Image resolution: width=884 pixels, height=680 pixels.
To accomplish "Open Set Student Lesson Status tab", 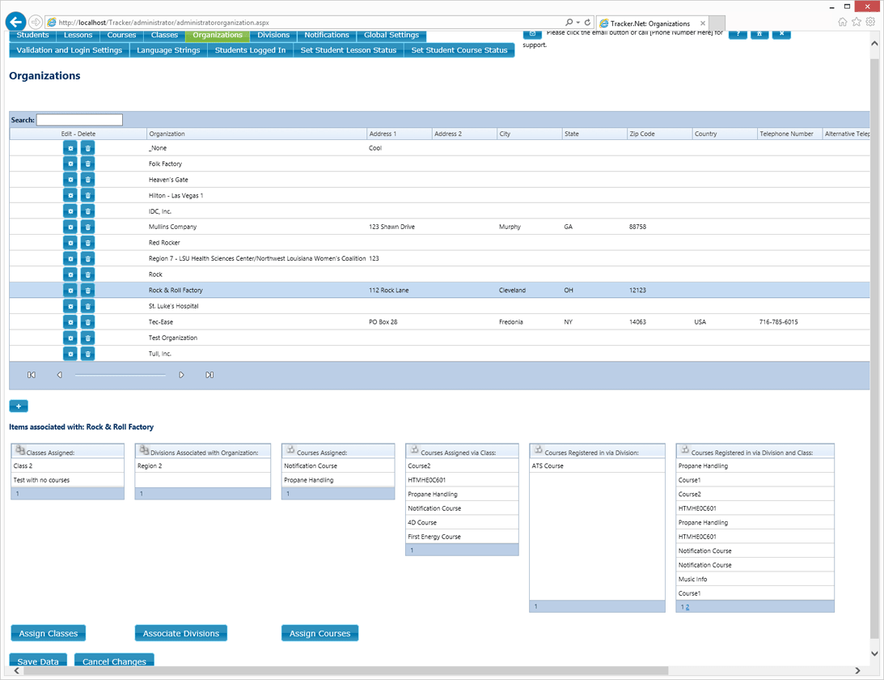I will point(349,50).
